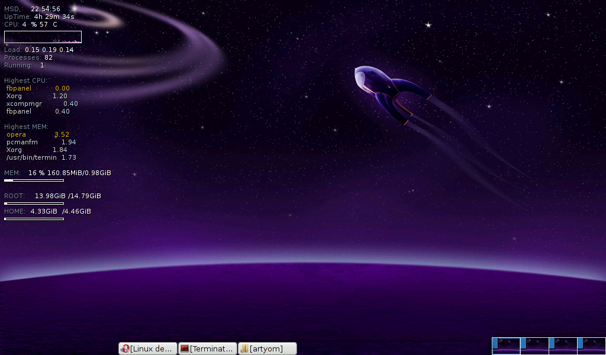Switch to the fourth workspace thumbnail
Image resolution: width=606 pixels, height=355 pixels.
pyautogui.click(x=591, y=346)
